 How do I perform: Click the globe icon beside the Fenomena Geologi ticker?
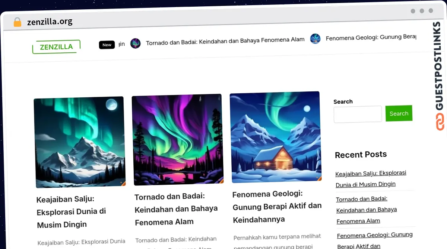coord(315,38)
